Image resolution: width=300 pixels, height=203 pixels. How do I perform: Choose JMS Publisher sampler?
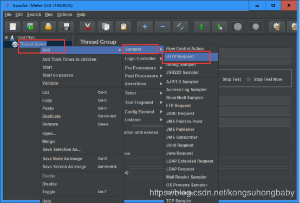191,129
